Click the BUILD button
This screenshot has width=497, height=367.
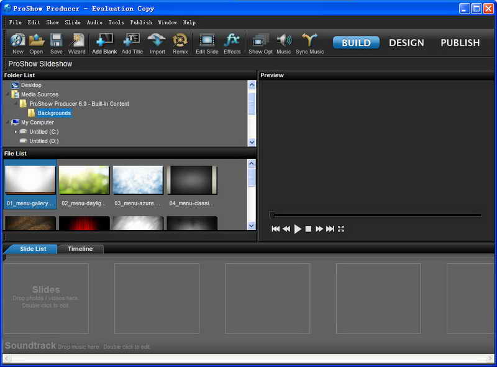355,42
